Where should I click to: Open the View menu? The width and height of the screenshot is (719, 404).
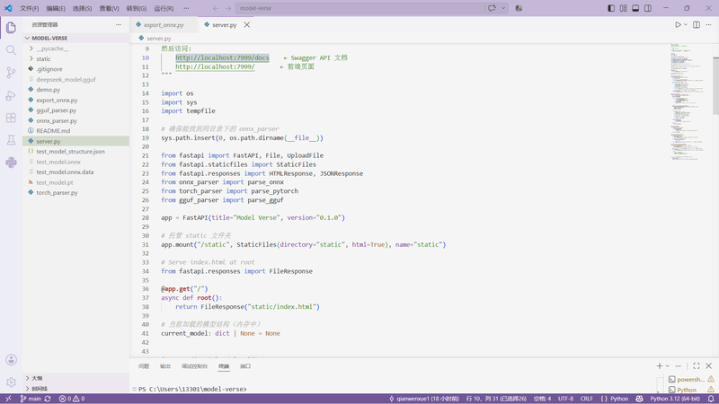click(109, 8)
